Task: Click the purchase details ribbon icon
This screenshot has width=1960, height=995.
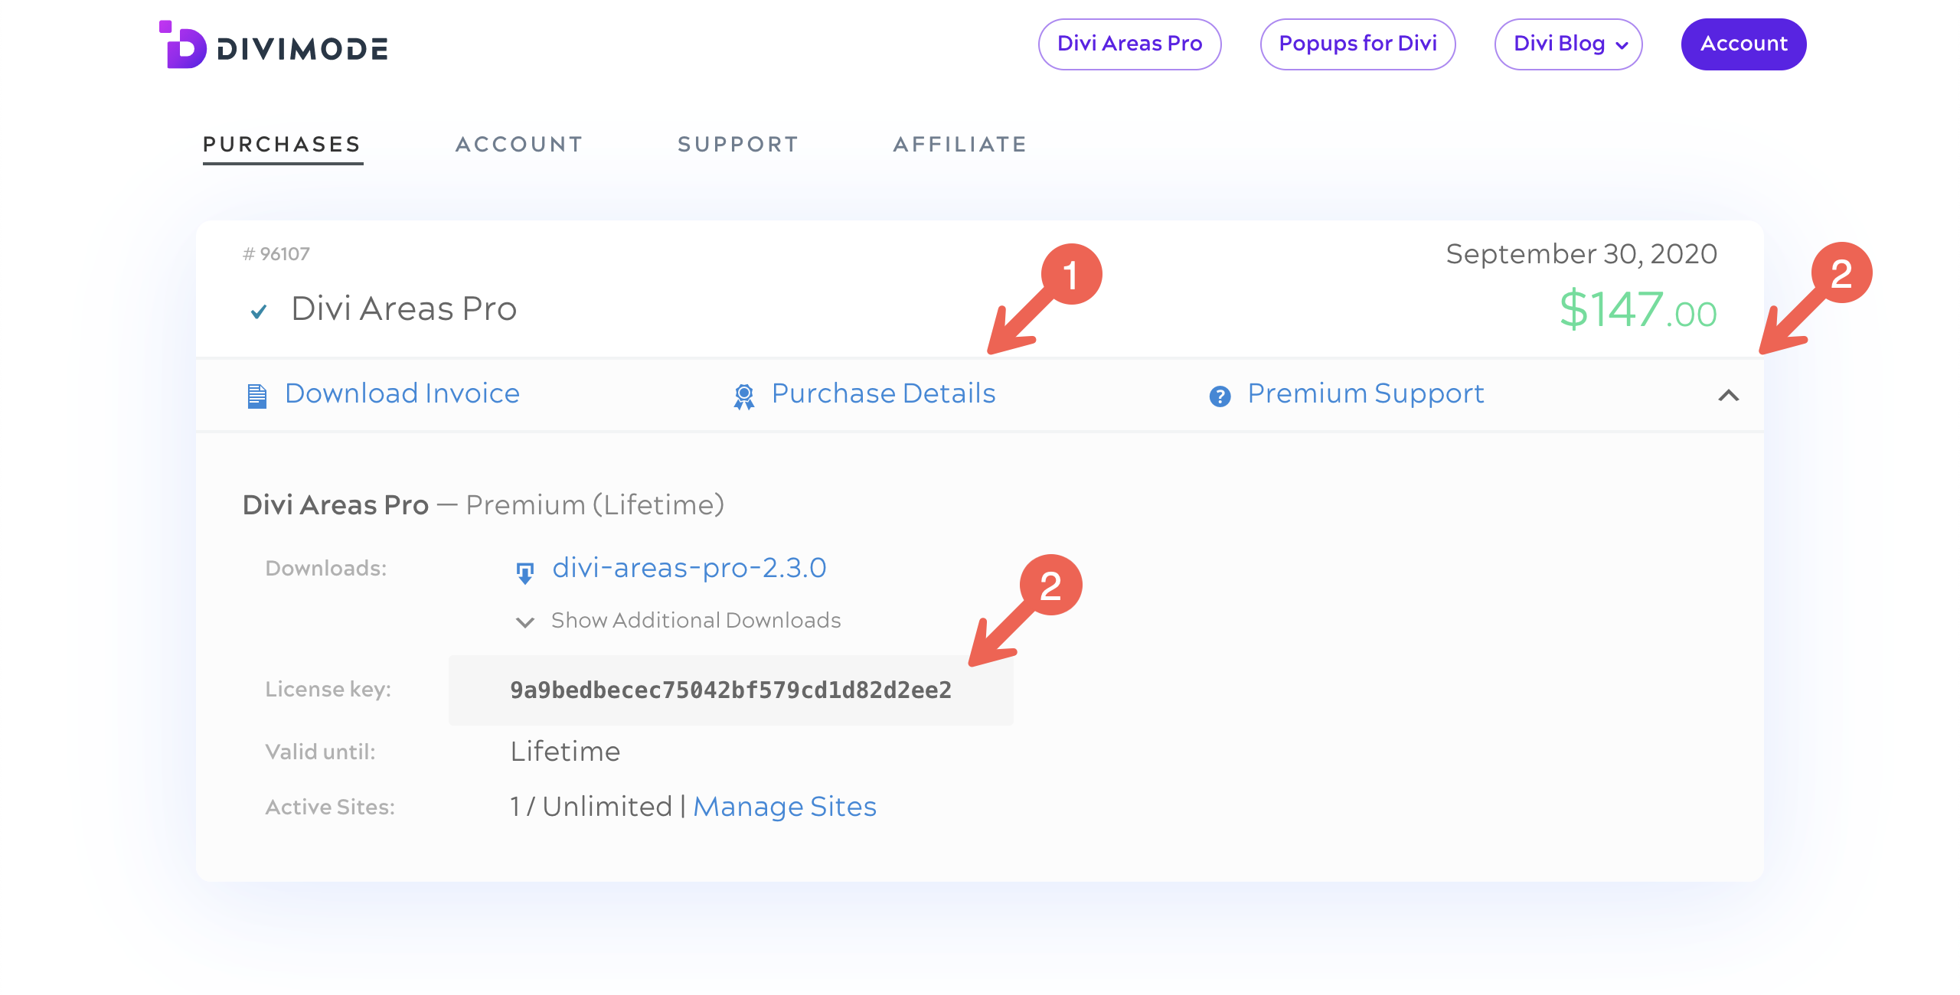Action: pos(743,396)
